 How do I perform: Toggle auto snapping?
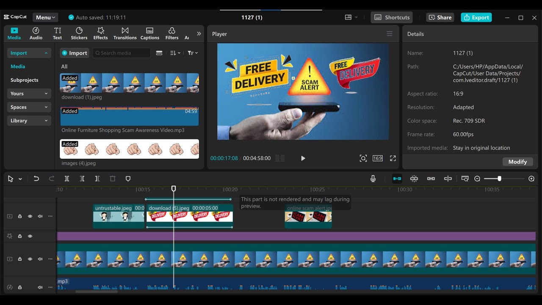[x=414, y=179]
